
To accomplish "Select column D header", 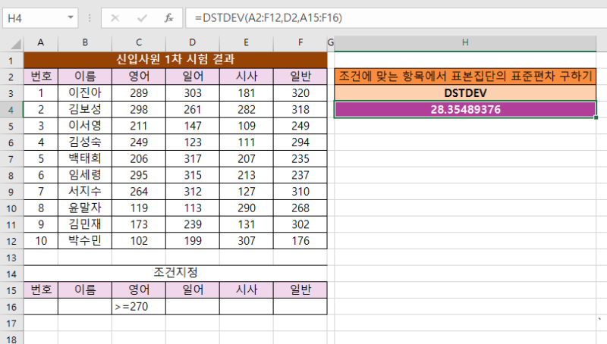I will pos(193,42).
